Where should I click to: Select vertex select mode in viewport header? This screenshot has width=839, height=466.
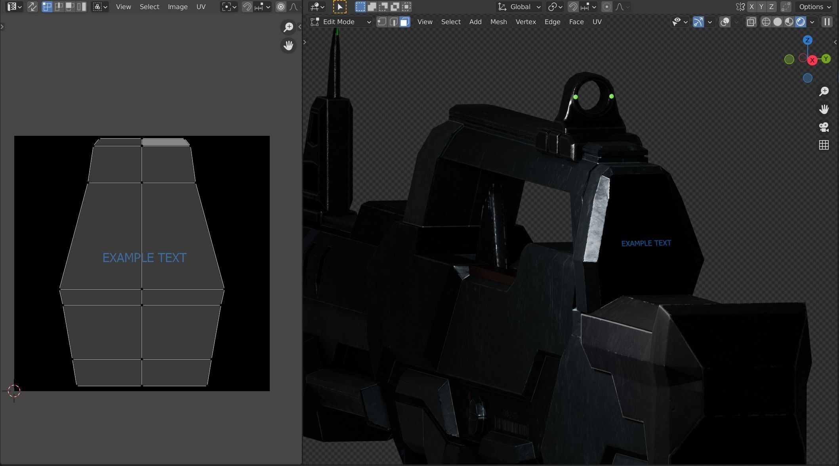coord(381,22)
